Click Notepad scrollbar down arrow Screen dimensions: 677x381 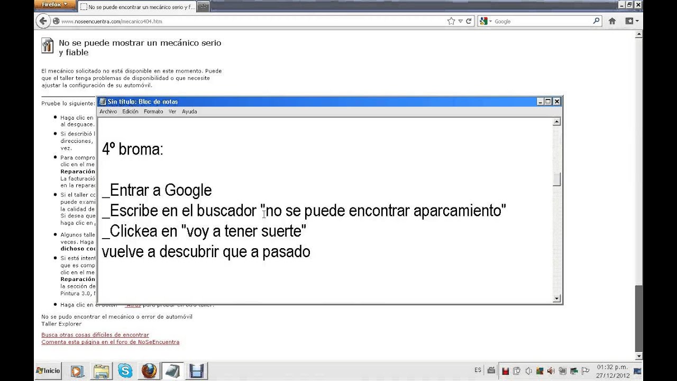pyautogui.click(x=556, y=298)
